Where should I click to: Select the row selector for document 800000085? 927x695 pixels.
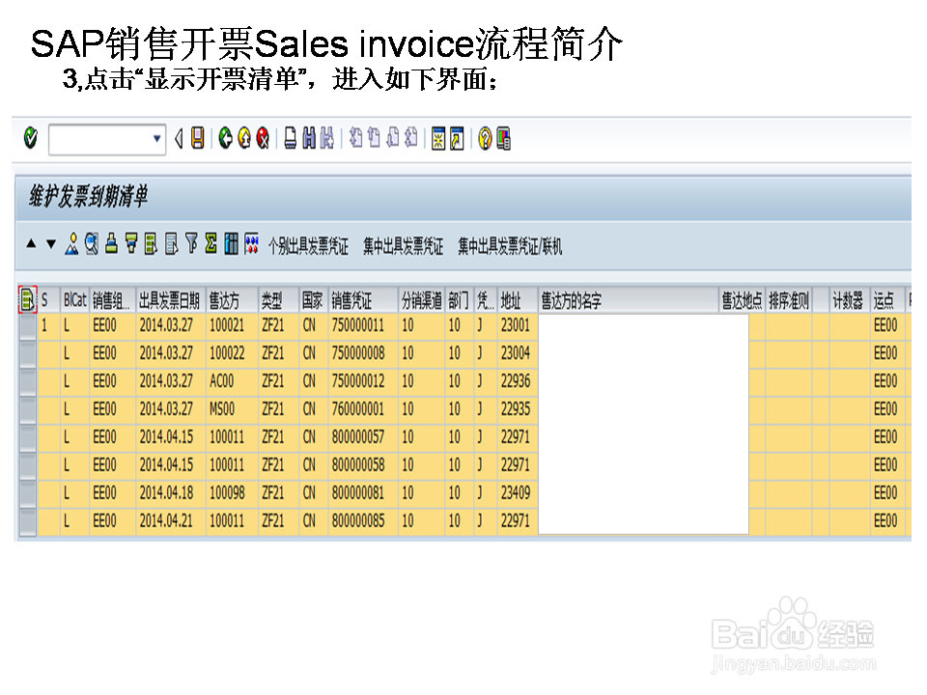tap(28, 522)
